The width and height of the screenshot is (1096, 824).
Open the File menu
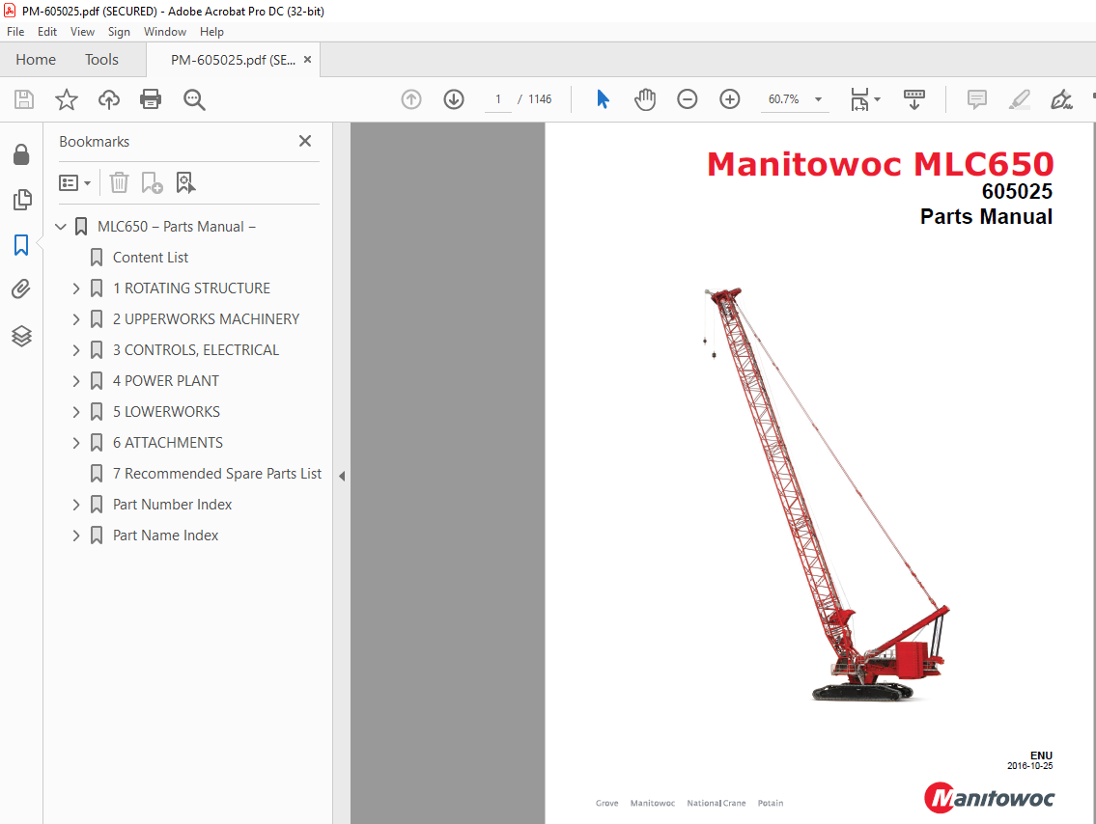(x=15, y=32)
